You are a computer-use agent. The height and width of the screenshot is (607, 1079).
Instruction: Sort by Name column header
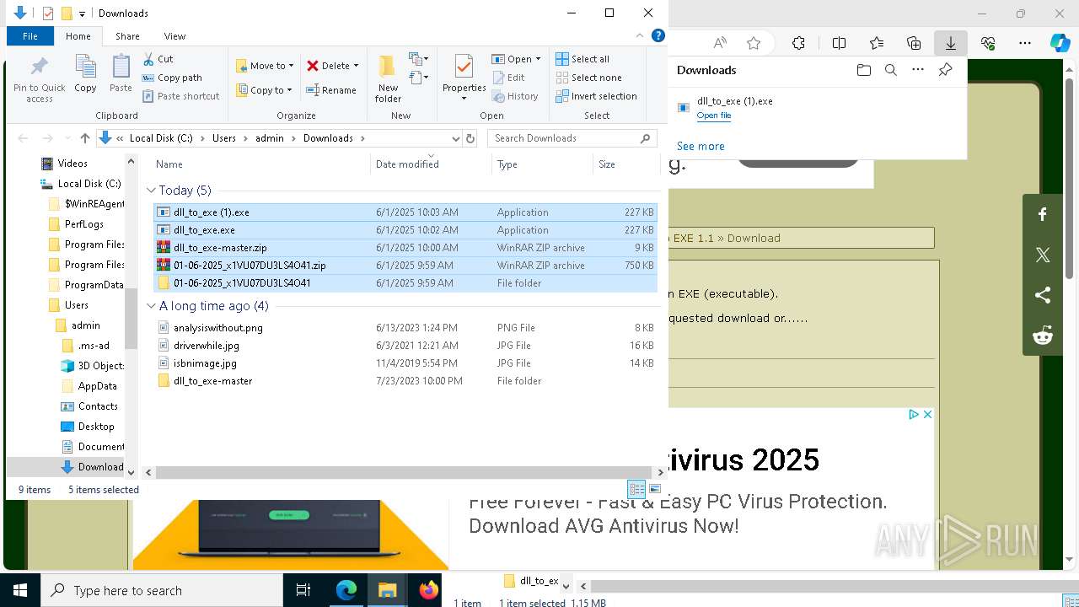coord(260,164)
